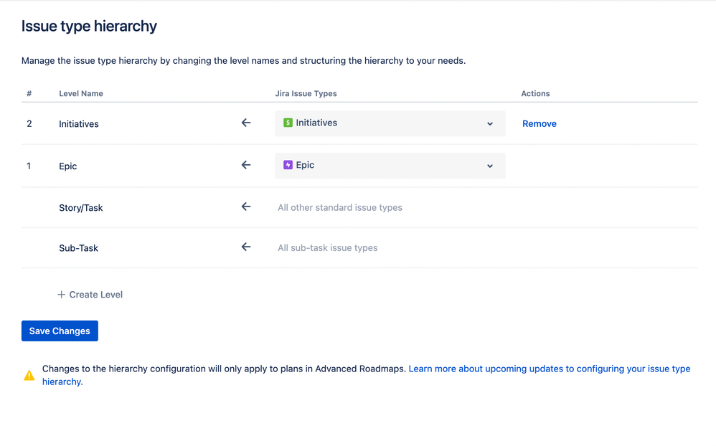
Task: Click the arrow icon beside Story/Task level
Action: pos(246,207)
